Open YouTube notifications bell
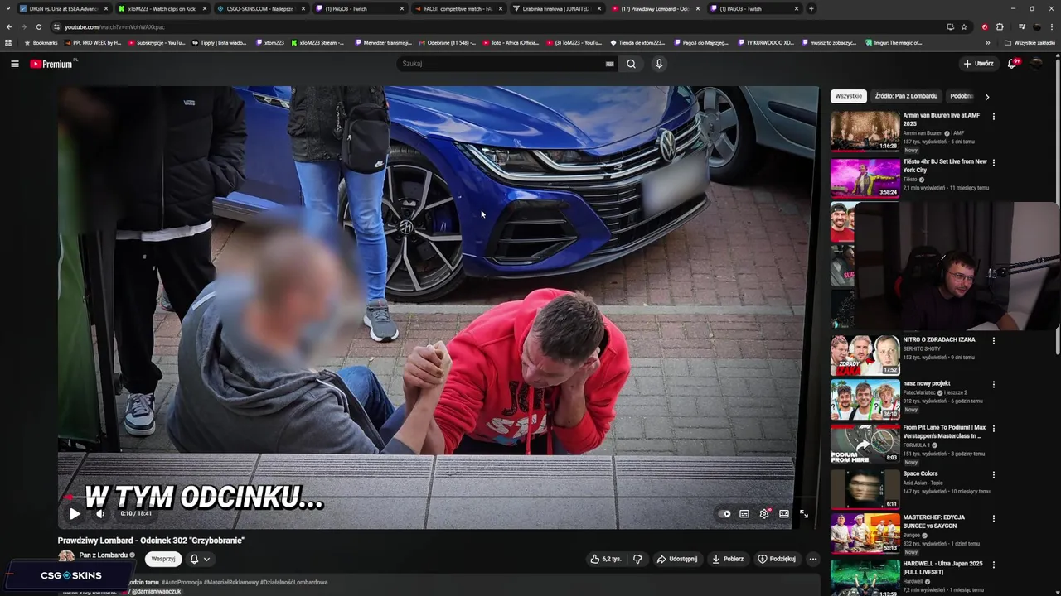 click(1013, 64)
